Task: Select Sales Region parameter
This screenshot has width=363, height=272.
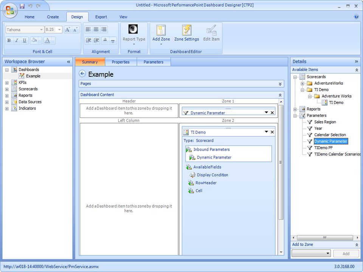Action: [325, 122]
